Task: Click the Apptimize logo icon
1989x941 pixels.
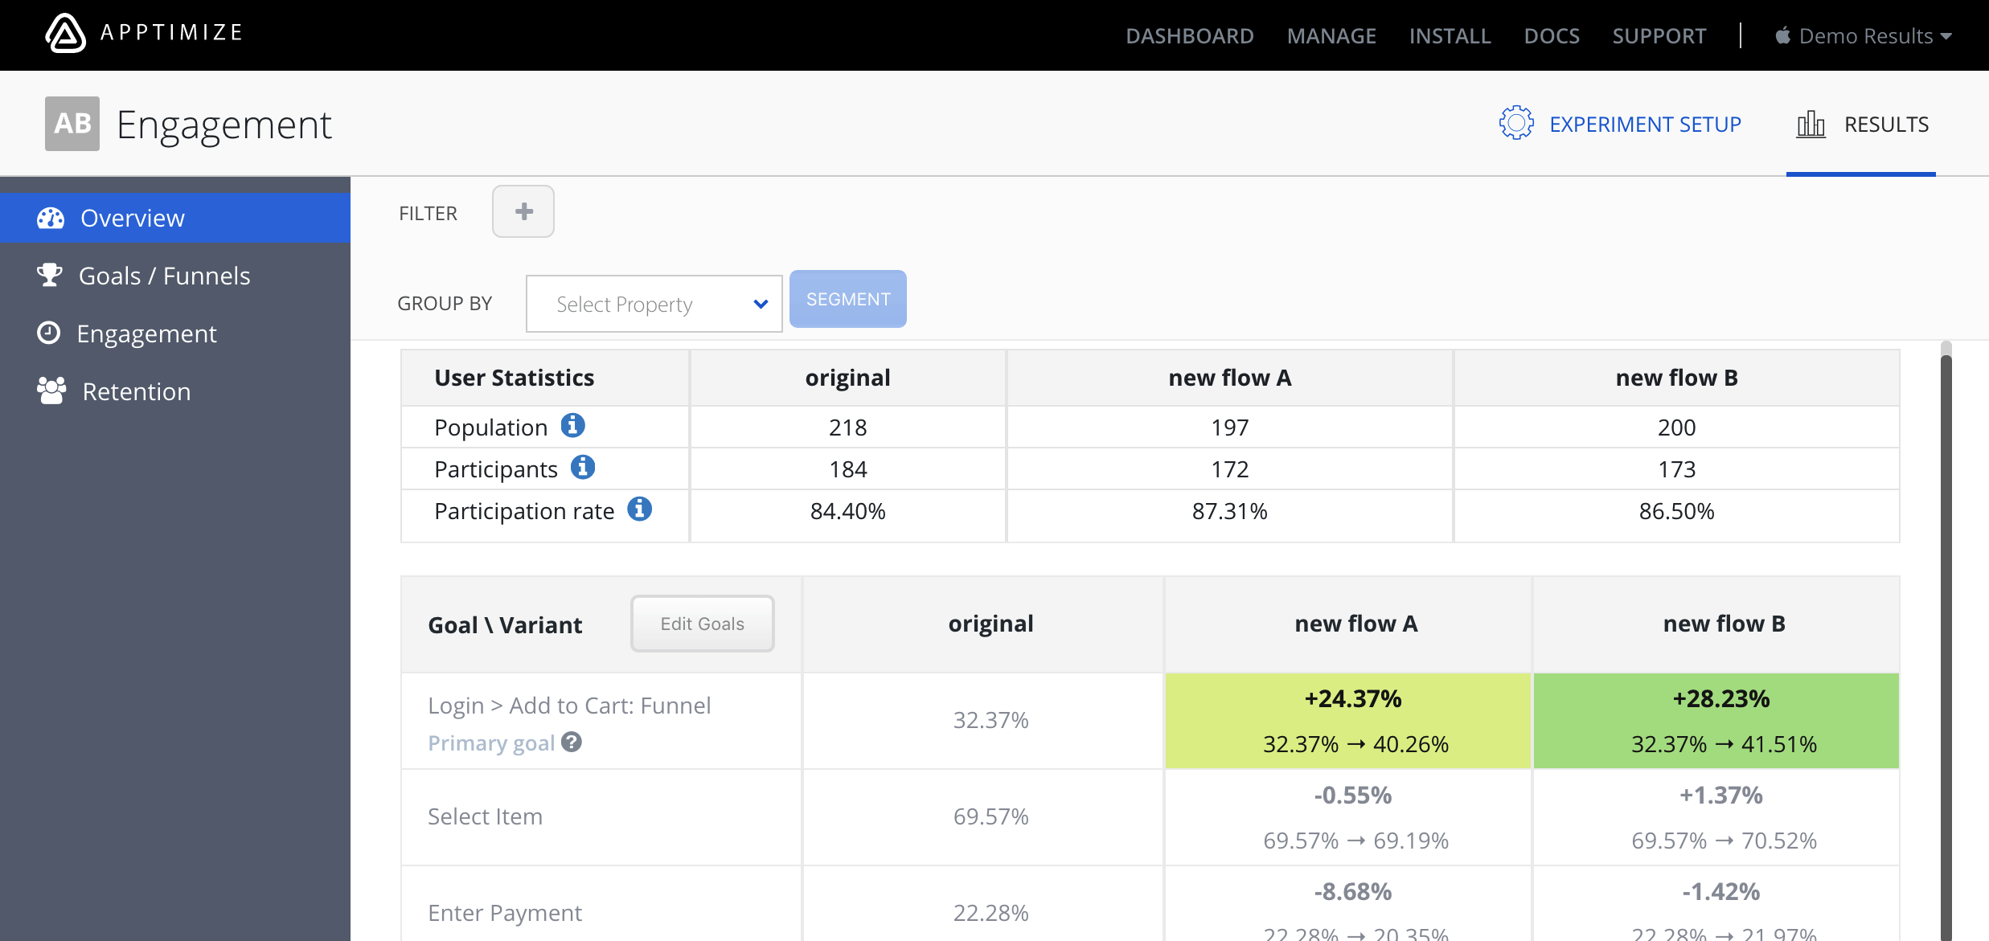Action: pos(65,34)
